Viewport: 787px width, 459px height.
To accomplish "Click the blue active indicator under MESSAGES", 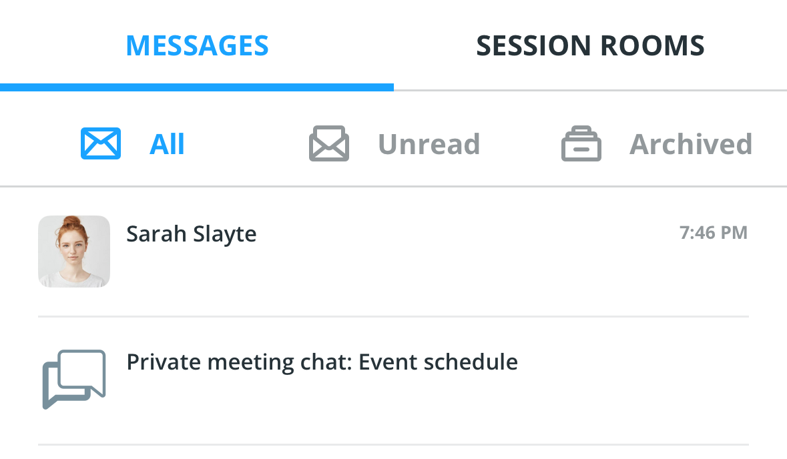I will tap(197, 87).
